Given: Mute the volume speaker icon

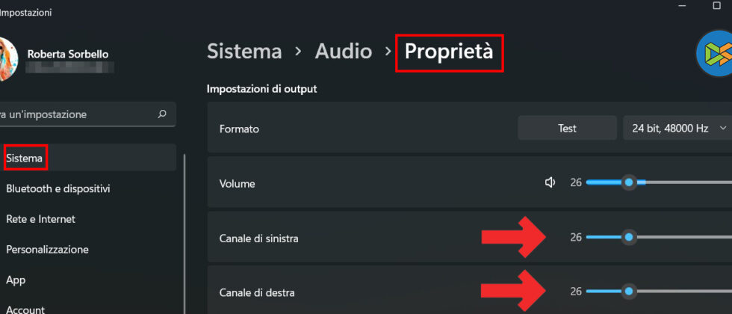Looking at the screenshot, I should coord(550,182).
